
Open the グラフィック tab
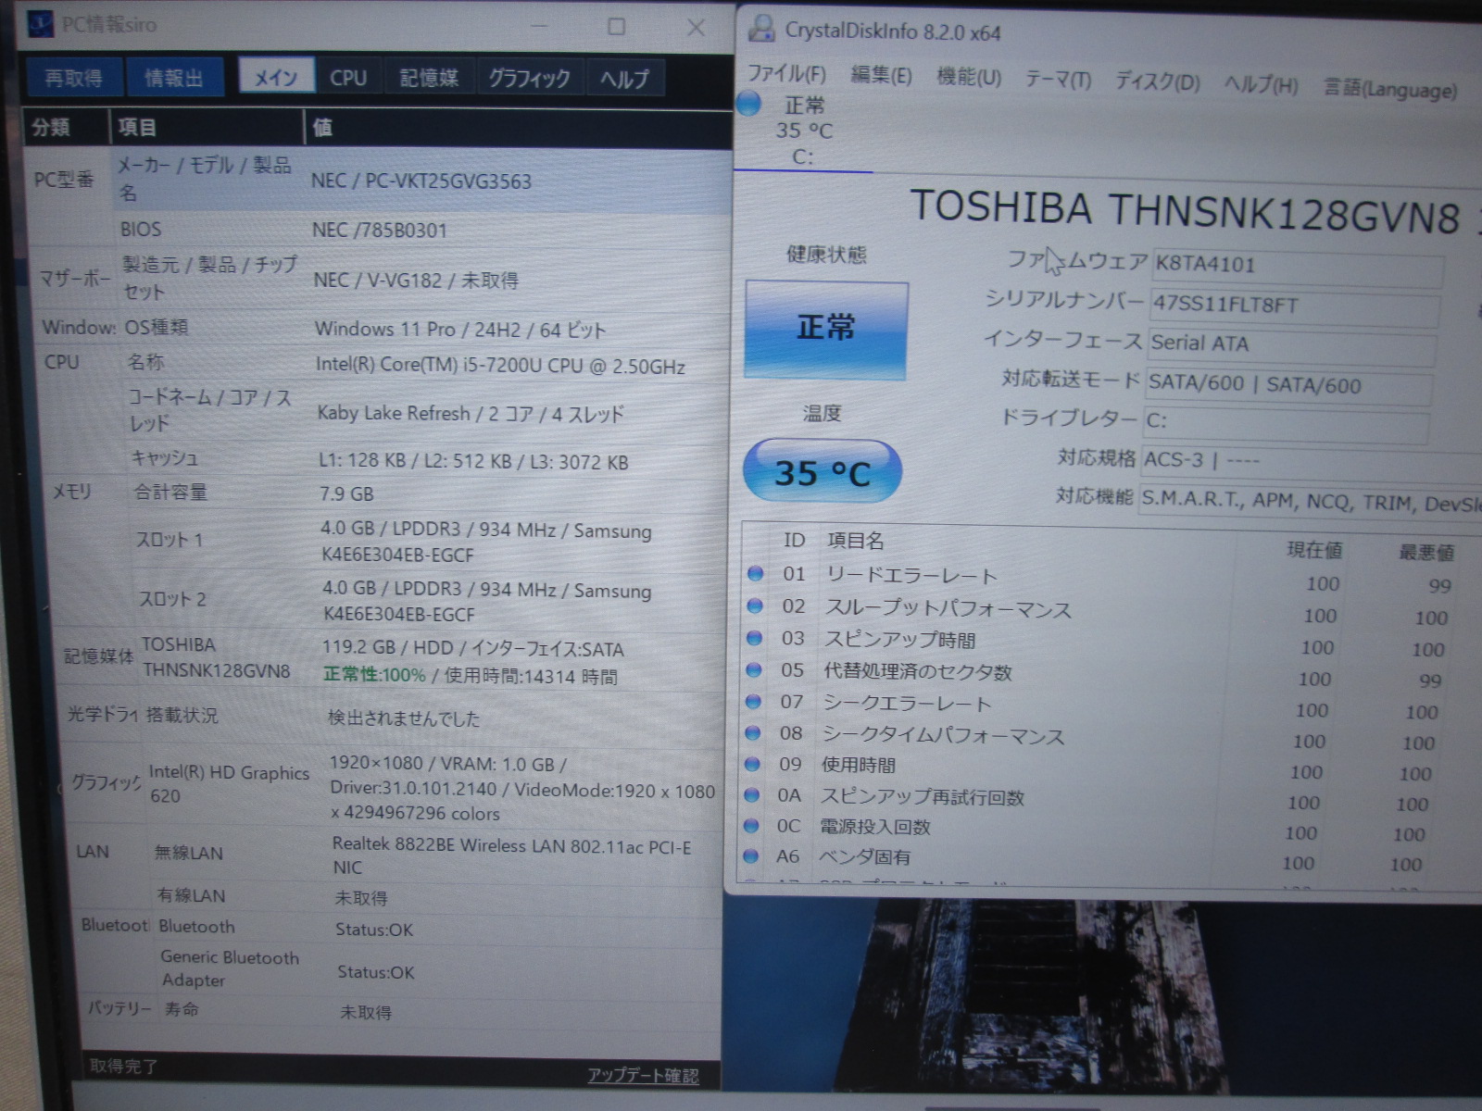click(529, 78)
